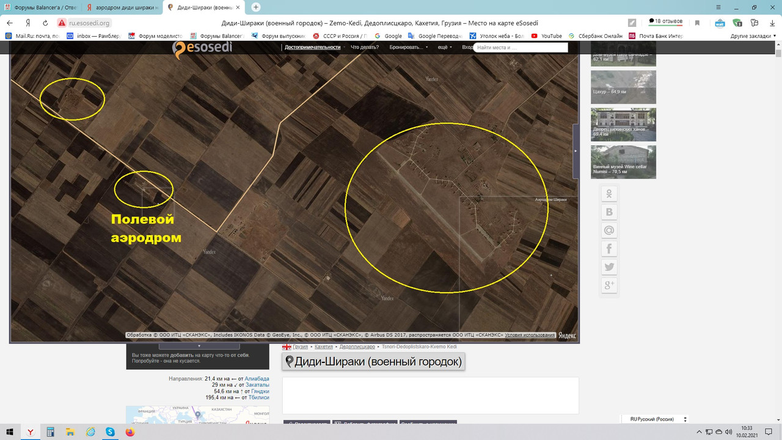Click the Яндекс logo on the map

coord(567,335)
